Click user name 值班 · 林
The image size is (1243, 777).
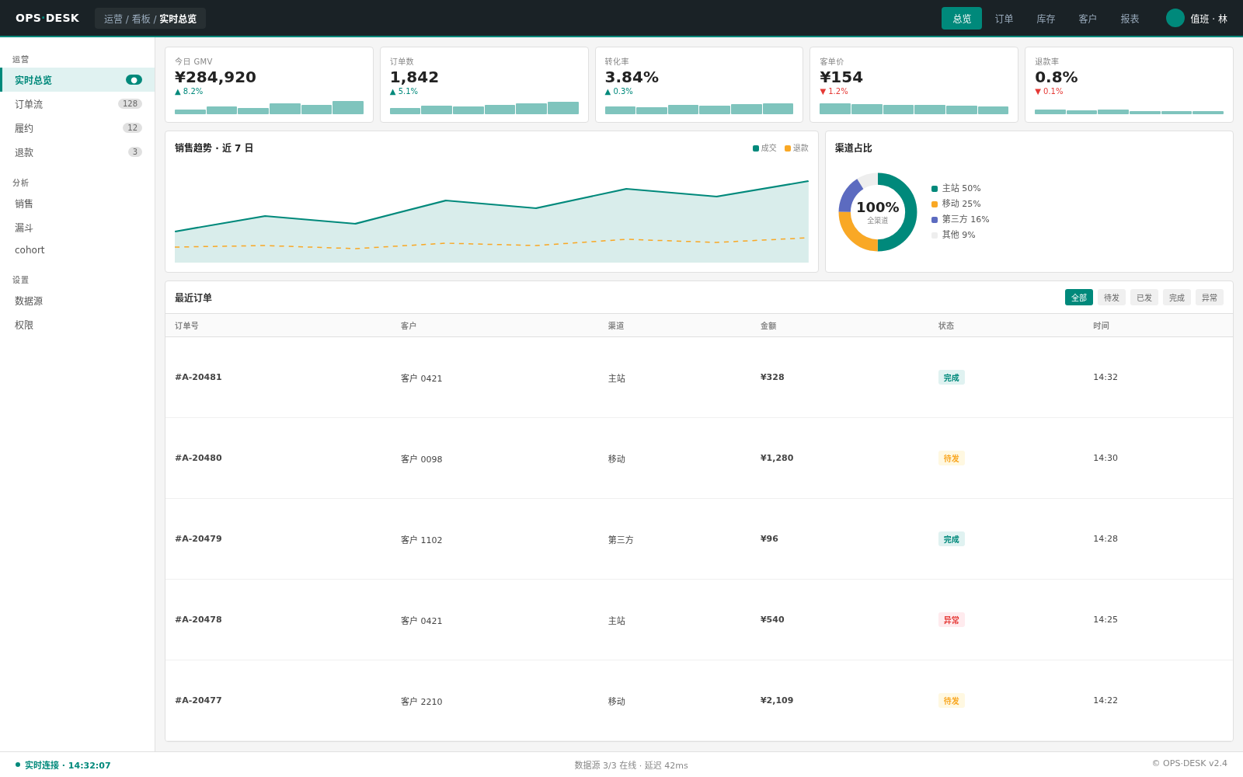[x=1209, y=19]
